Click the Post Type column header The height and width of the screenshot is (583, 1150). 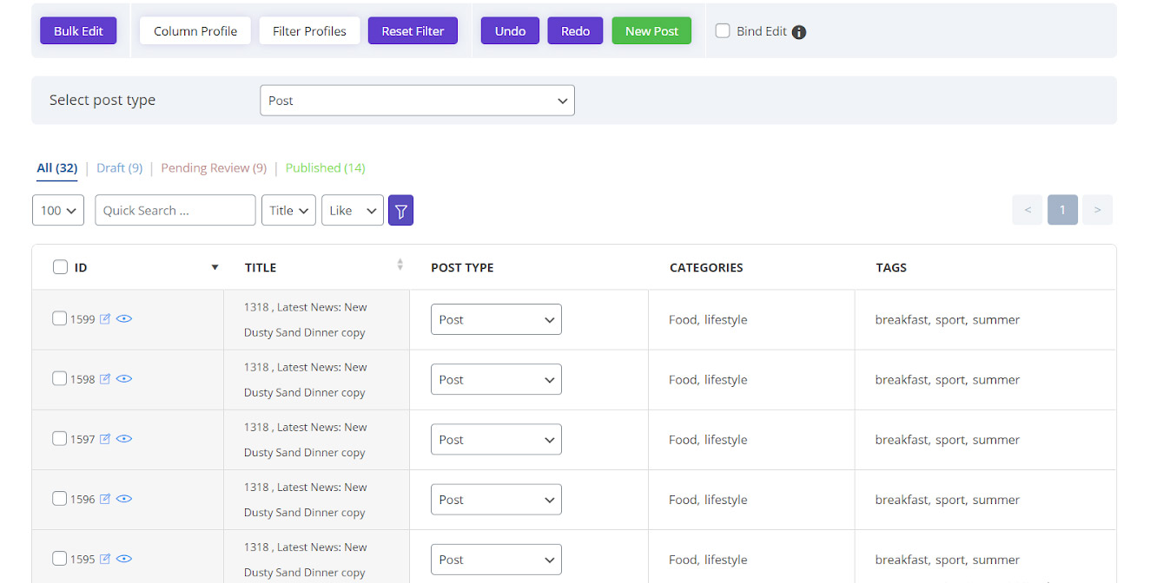[x=462, y=267]
